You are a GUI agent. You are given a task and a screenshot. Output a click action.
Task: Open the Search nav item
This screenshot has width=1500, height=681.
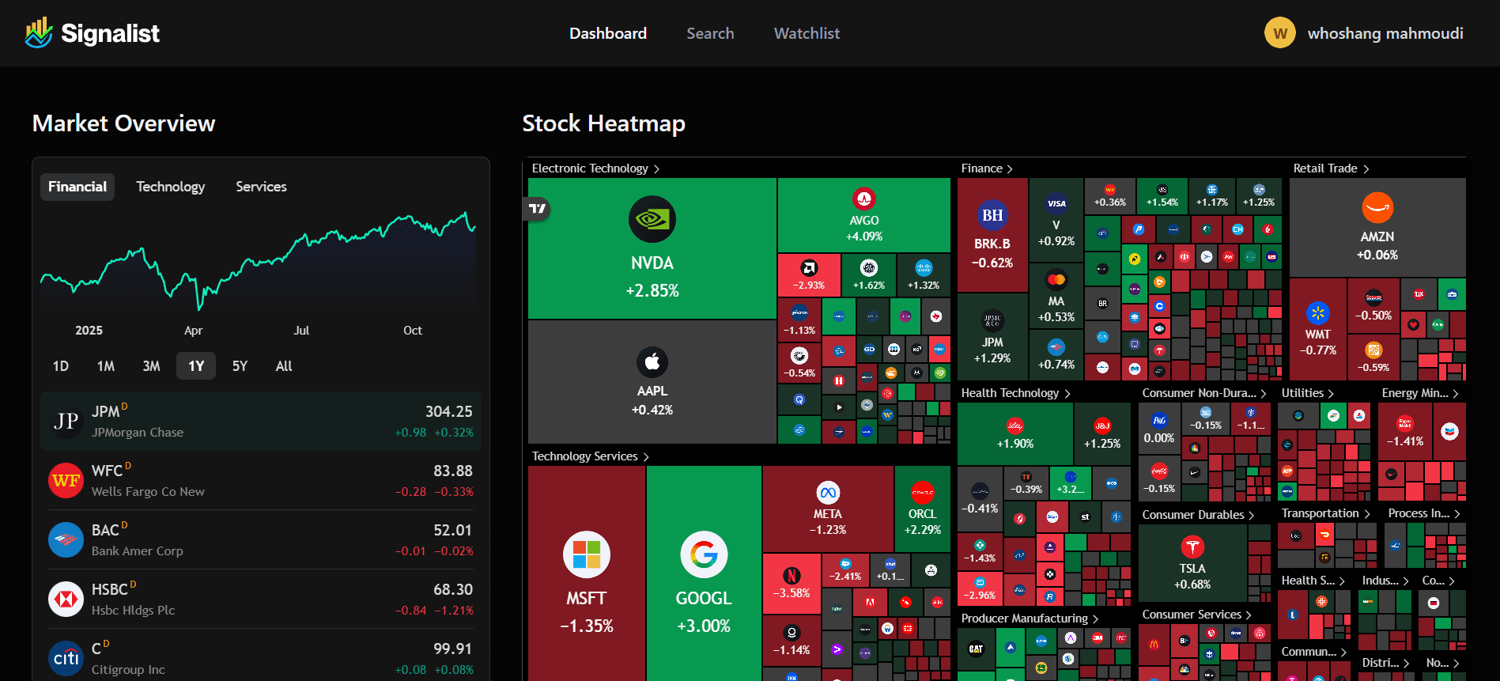pos(710,33)
